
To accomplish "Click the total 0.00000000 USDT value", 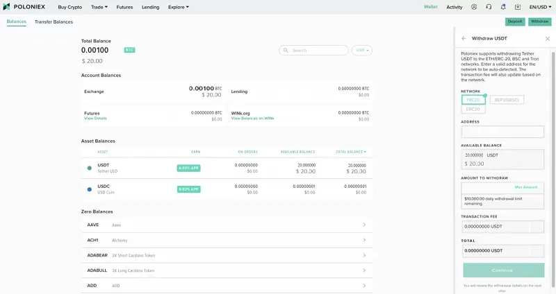I will tap(483, 250).
